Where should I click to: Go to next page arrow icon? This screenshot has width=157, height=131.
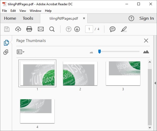[x=77, y=29]
